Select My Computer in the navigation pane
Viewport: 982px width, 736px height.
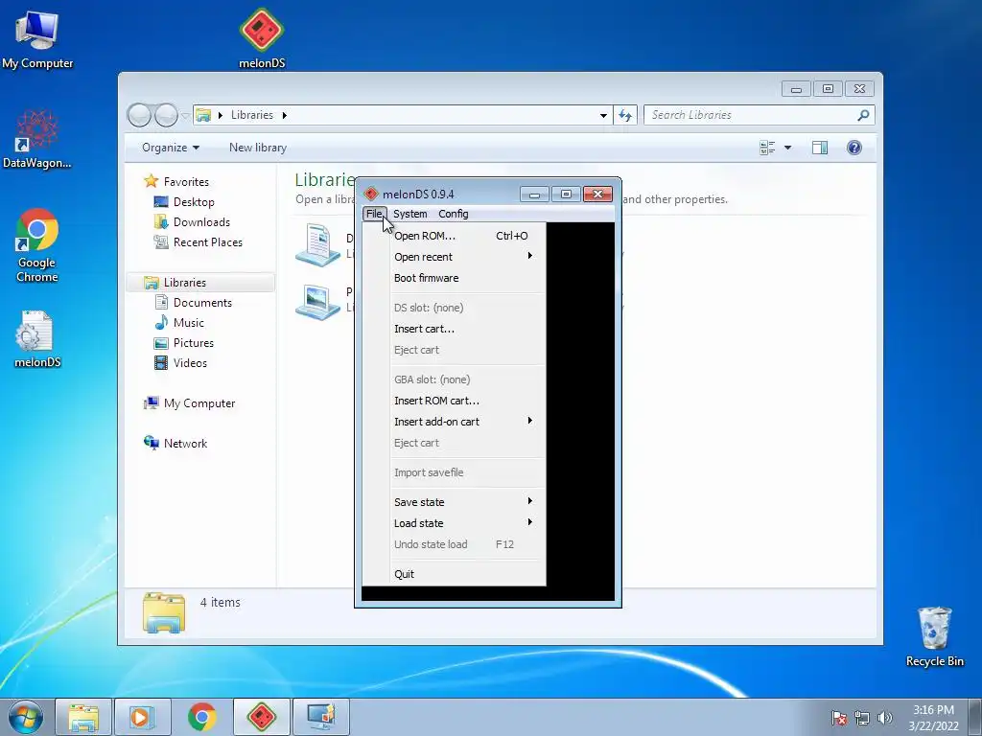click(199, 403)
